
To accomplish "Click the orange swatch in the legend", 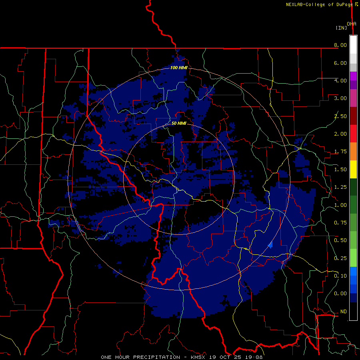I will click(x=353, y=151).
